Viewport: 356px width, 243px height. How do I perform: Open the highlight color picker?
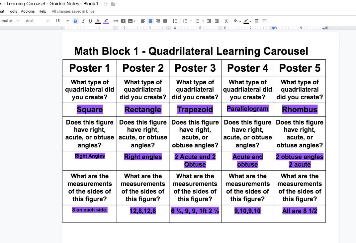pos(106,21)
